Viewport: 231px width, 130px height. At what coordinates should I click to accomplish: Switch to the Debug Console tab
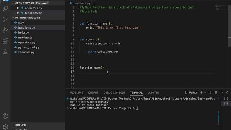114,92
